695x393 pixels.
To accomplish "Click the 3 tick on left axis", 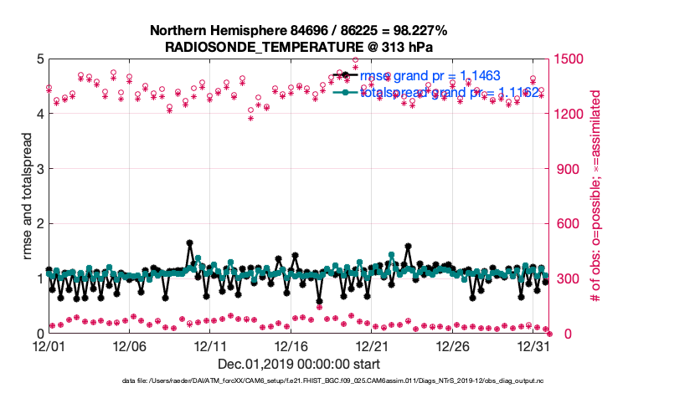I will click(x=39, y=169).
